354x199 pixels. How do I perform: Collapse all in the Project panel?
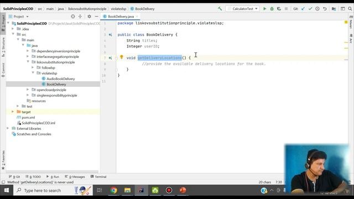80,17
